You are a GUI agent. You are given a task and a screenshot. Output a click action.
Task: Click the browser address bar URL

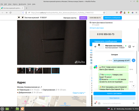point(62,13)
